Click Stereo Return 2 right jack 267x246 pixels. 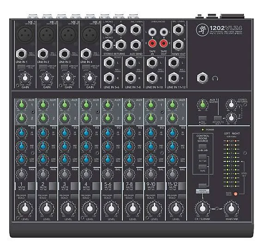pos(121,45)
